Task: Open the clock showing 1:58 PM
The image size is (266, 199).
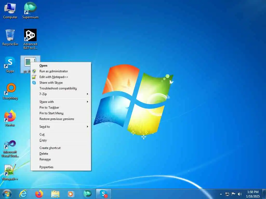Action: click(x=253, y=194)
